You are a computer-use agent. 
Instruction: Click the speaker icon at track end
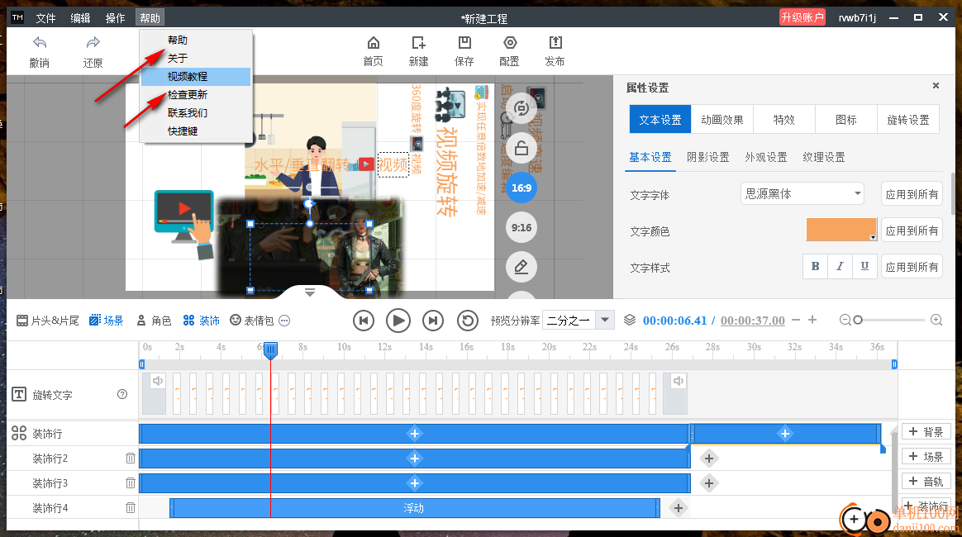[x=678, y=381]
